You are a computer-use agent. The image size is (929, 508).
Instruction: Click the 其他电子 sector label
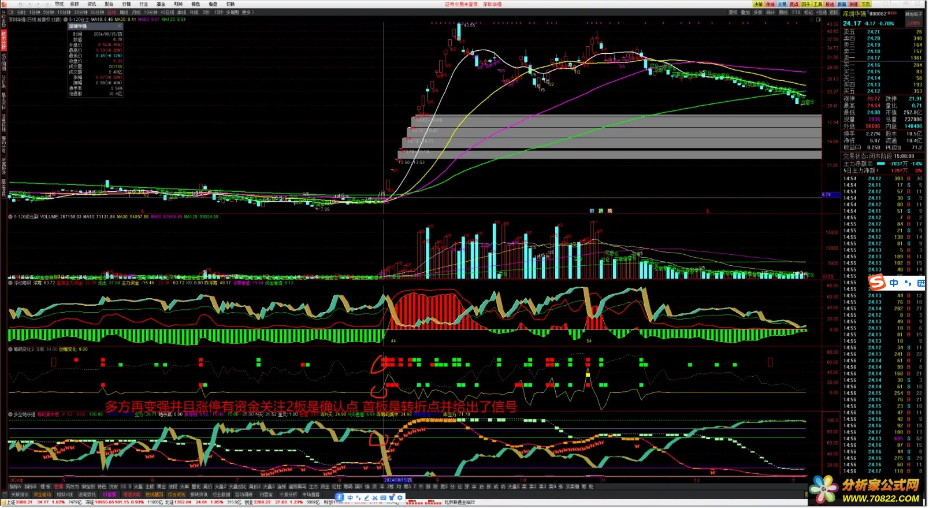coord(913,14)
